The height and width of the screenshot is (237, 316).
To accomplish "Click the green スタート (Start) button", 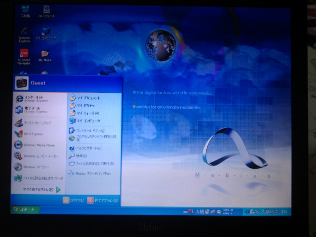I will 24,210.
